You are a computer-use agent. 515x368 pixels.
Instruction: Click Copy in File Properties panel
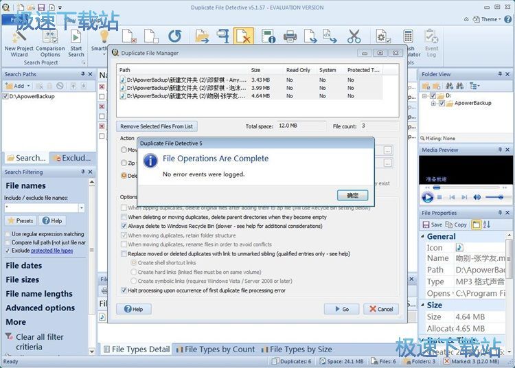[x=456, y=225]
